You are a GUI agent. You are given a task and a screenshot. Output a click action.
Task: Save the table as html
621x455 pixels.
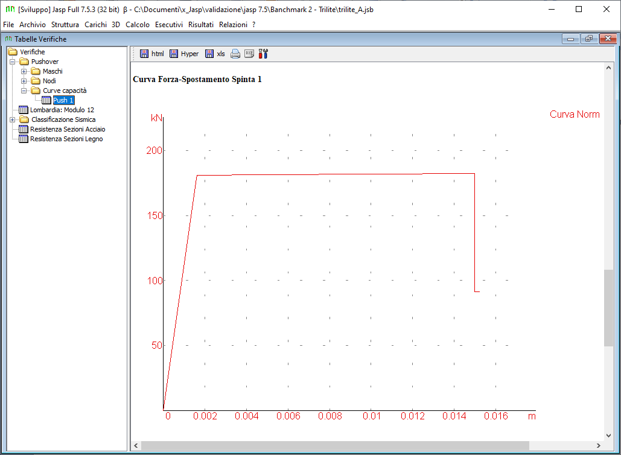click(x=152, y=54)
